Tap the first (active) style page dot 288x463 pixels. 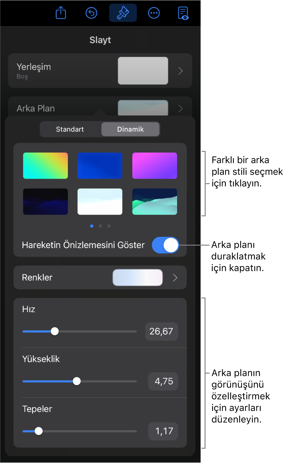[92, 226]
